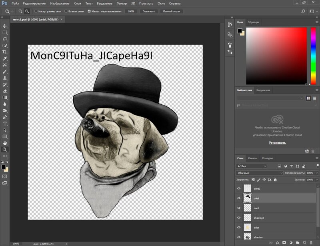Screen dimensions: 320x246
Task: Switch to the Каналы tab
Action: [x=252, y=158]
